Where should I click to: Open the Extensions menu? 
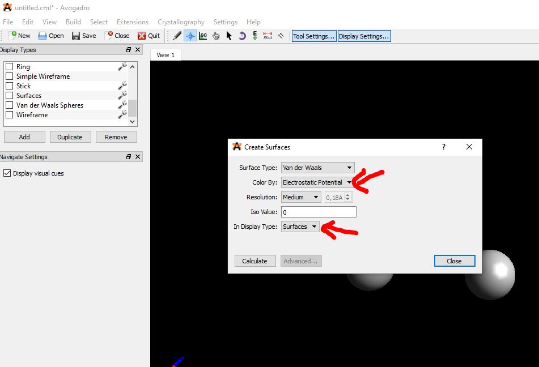(133, 22)
